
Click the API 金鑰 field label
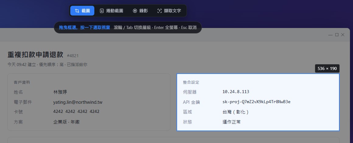(191, 102)
